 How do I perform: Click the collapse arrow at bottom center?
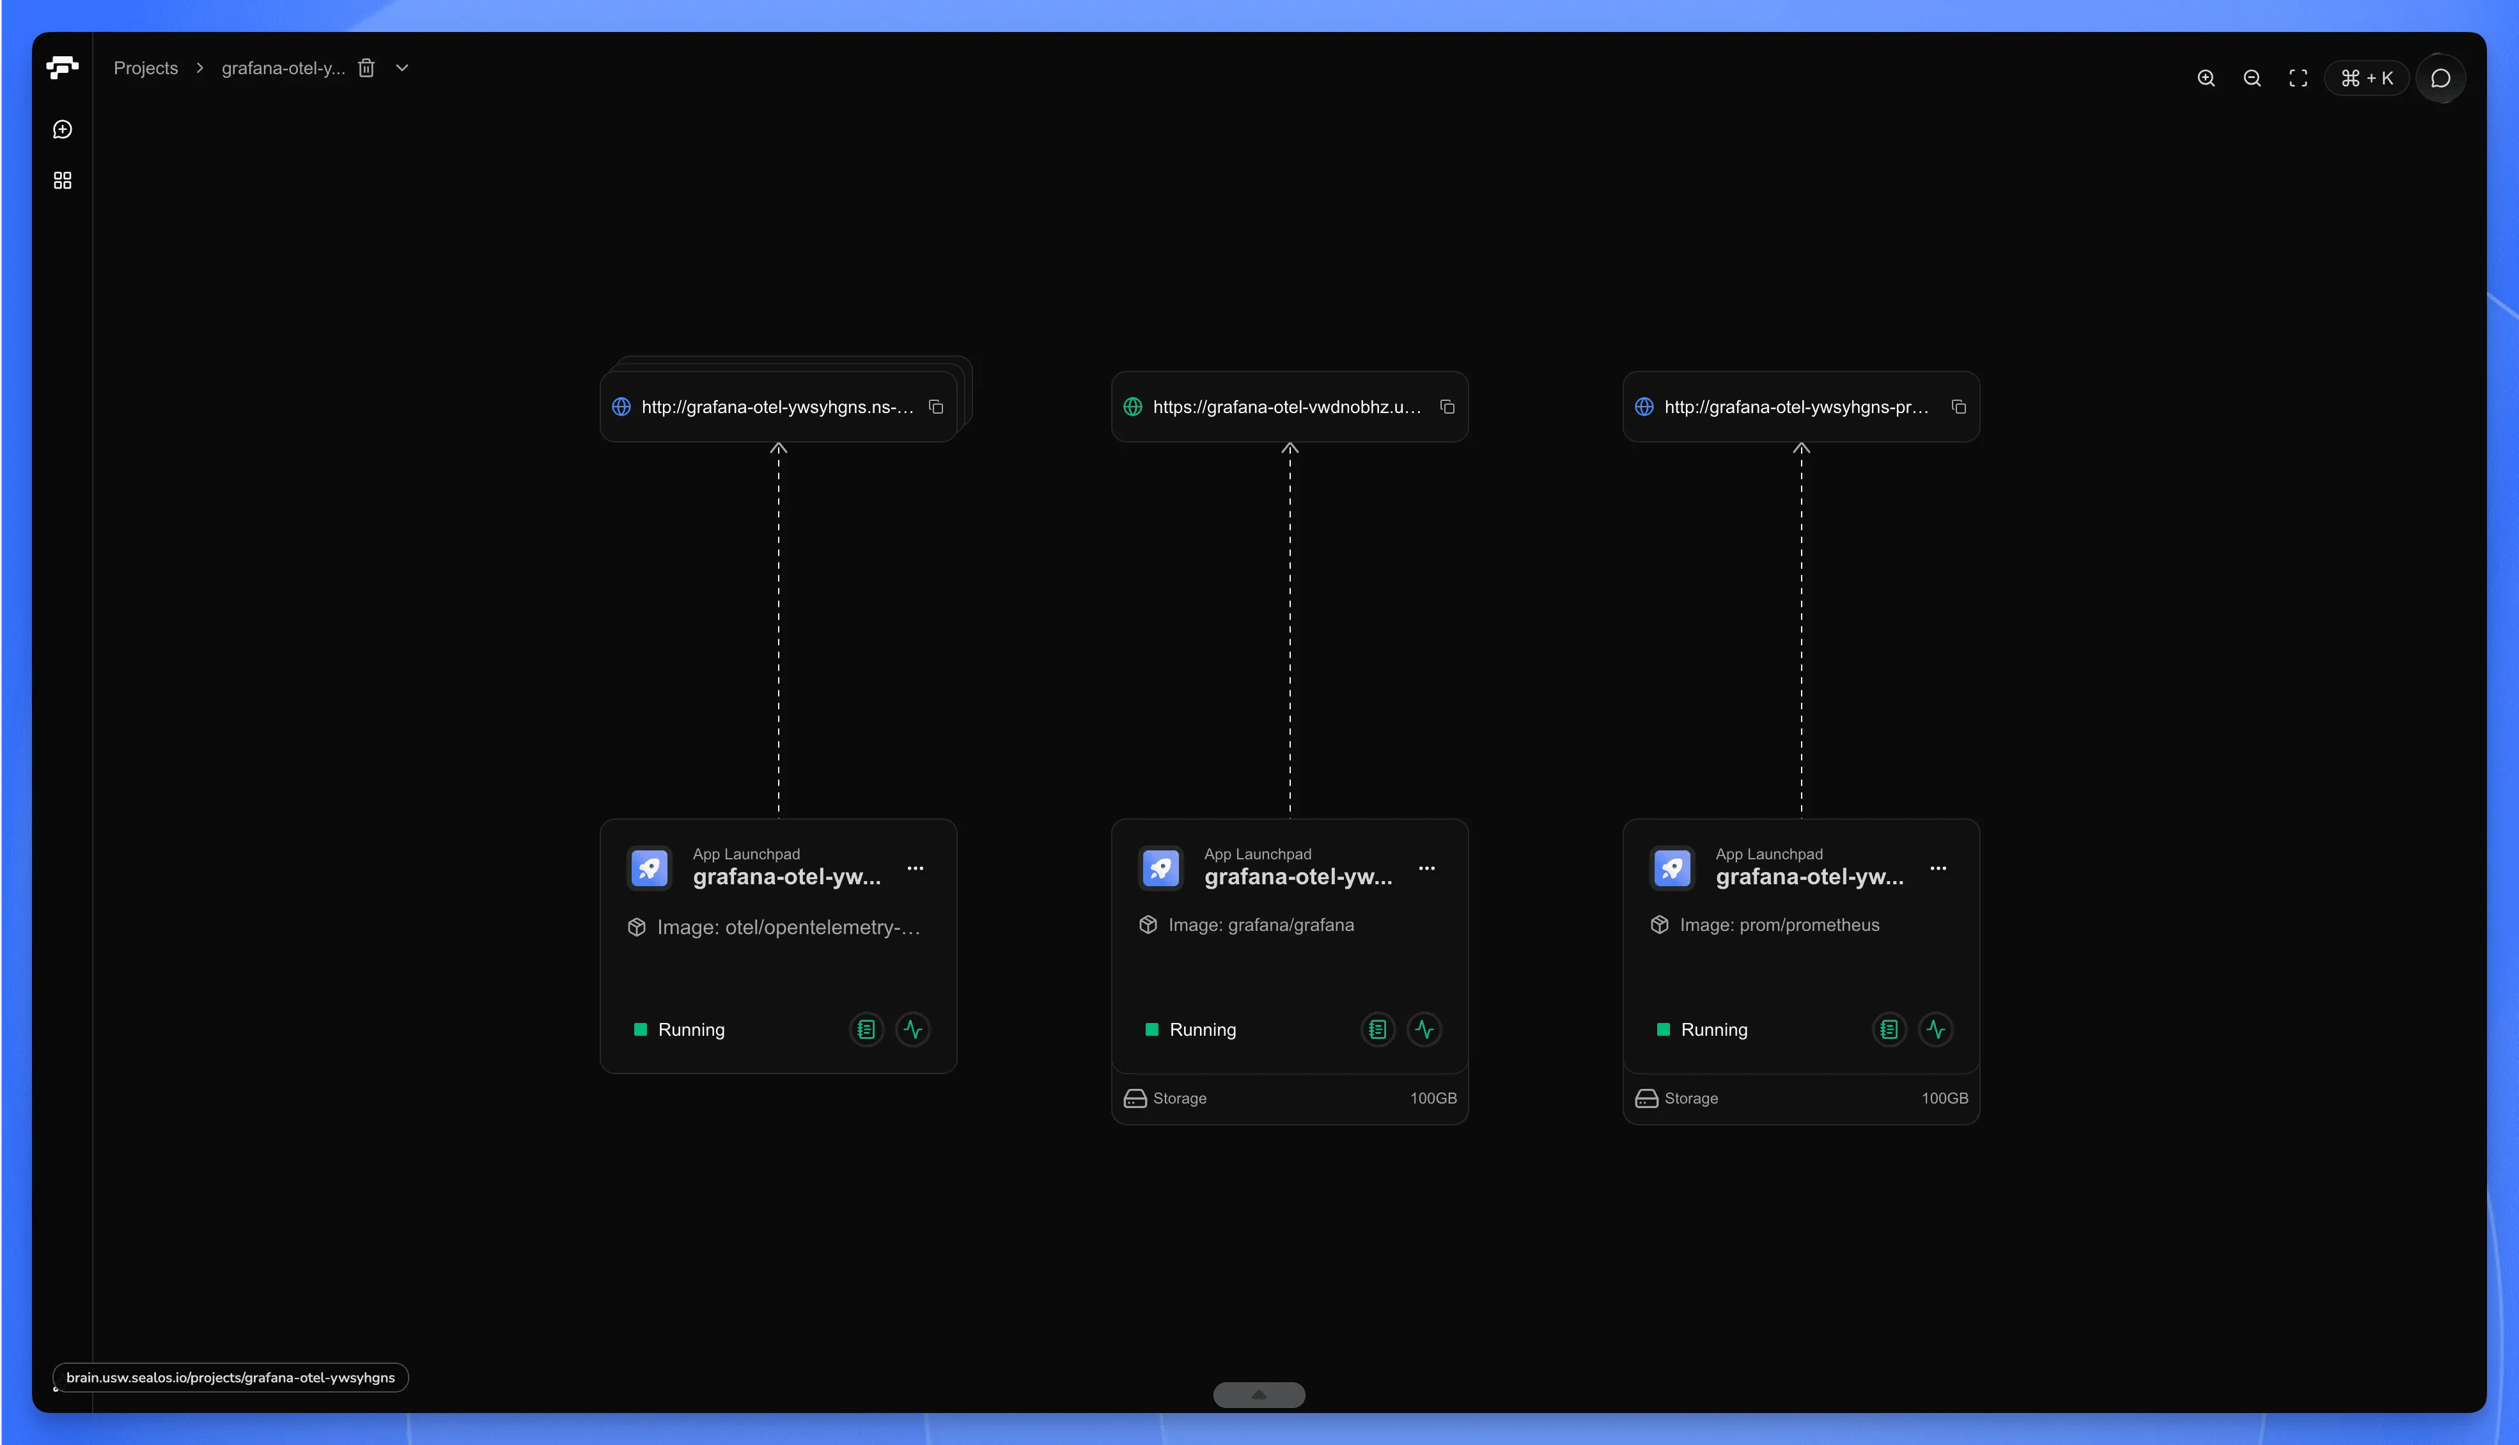tap(1258, 1394)
